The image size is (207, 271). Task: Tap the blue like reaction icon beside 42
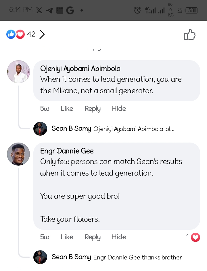[x=11, y=35]
